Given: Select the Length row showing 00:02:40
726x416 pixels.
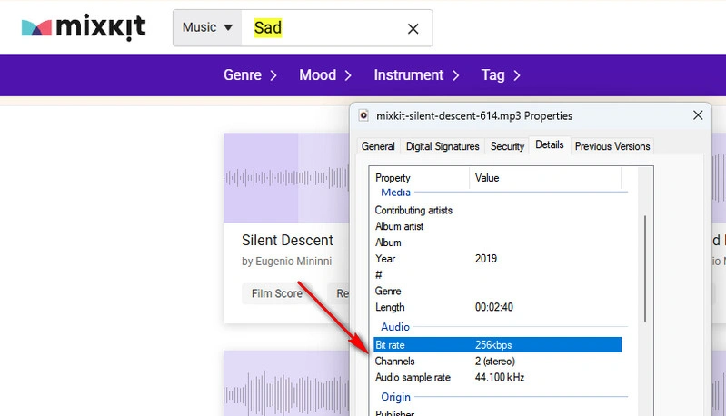Looking at the screenshot, I should pyautogui.click(x=498, y=307).
